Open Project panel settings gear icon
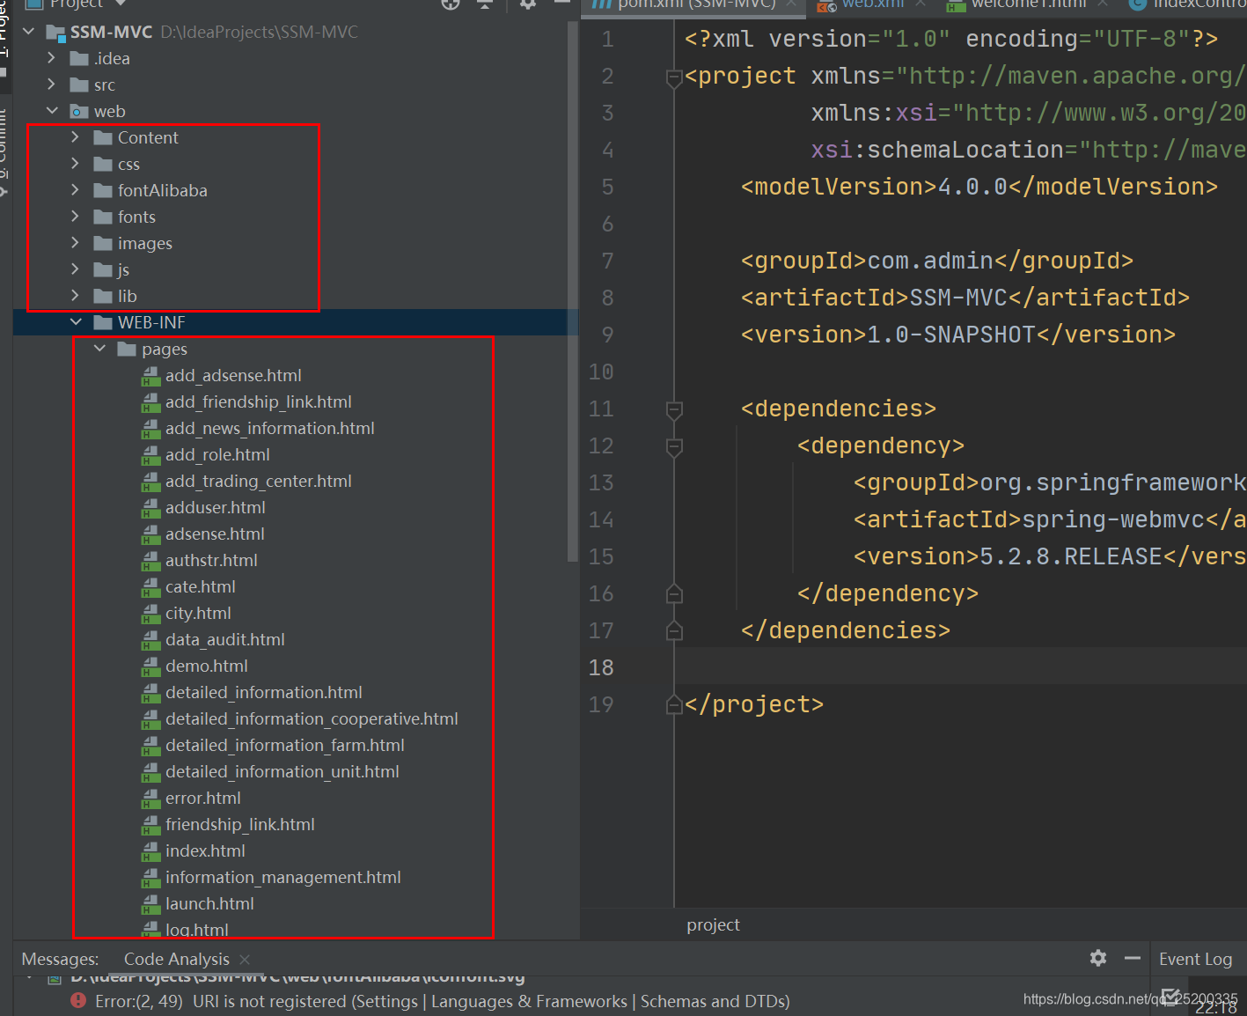Screen dimensions: 1247x1016 pos(528,4)
